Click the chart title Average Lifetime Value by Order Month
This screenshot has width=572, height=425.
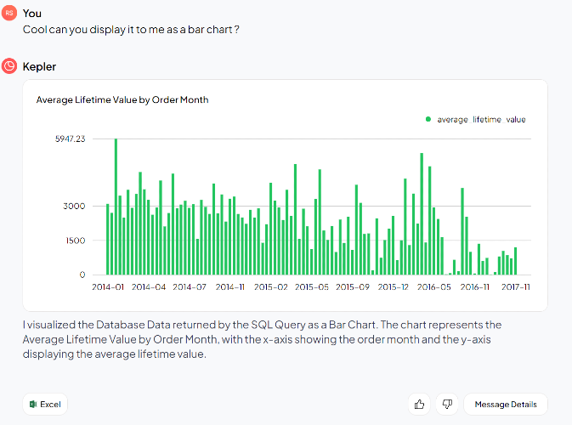tap(122, 100)
